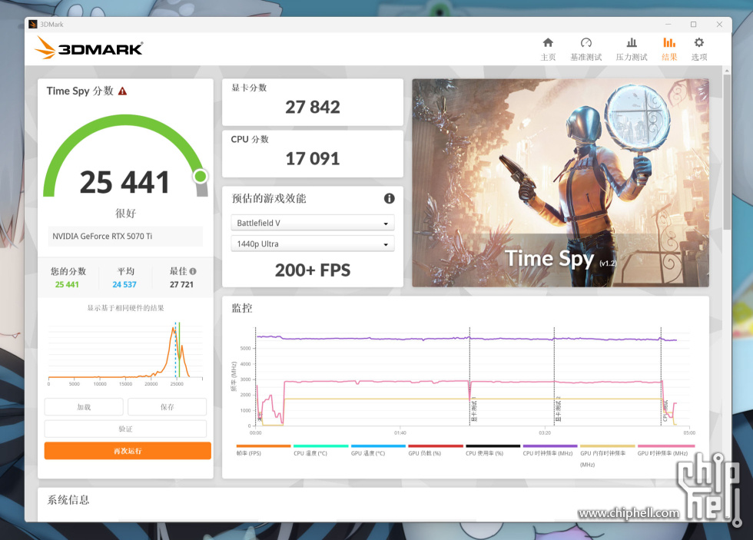This screenshot has height=540, width=753.
Task: Click the info icon next to 最佳
Action: point(193,271)
